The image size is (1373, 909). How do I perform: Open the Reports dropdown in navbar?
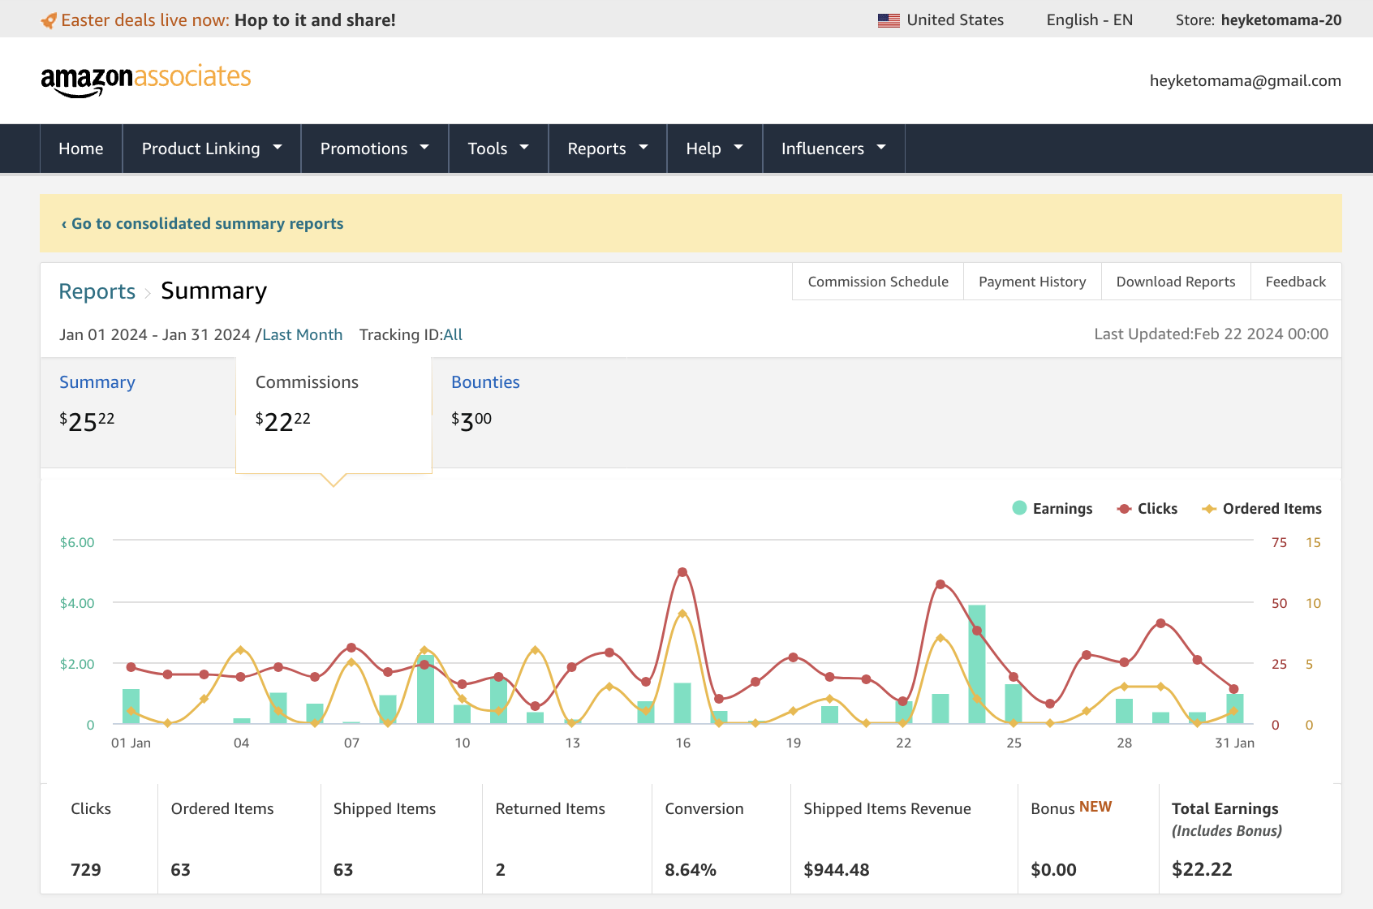(608, 149)
